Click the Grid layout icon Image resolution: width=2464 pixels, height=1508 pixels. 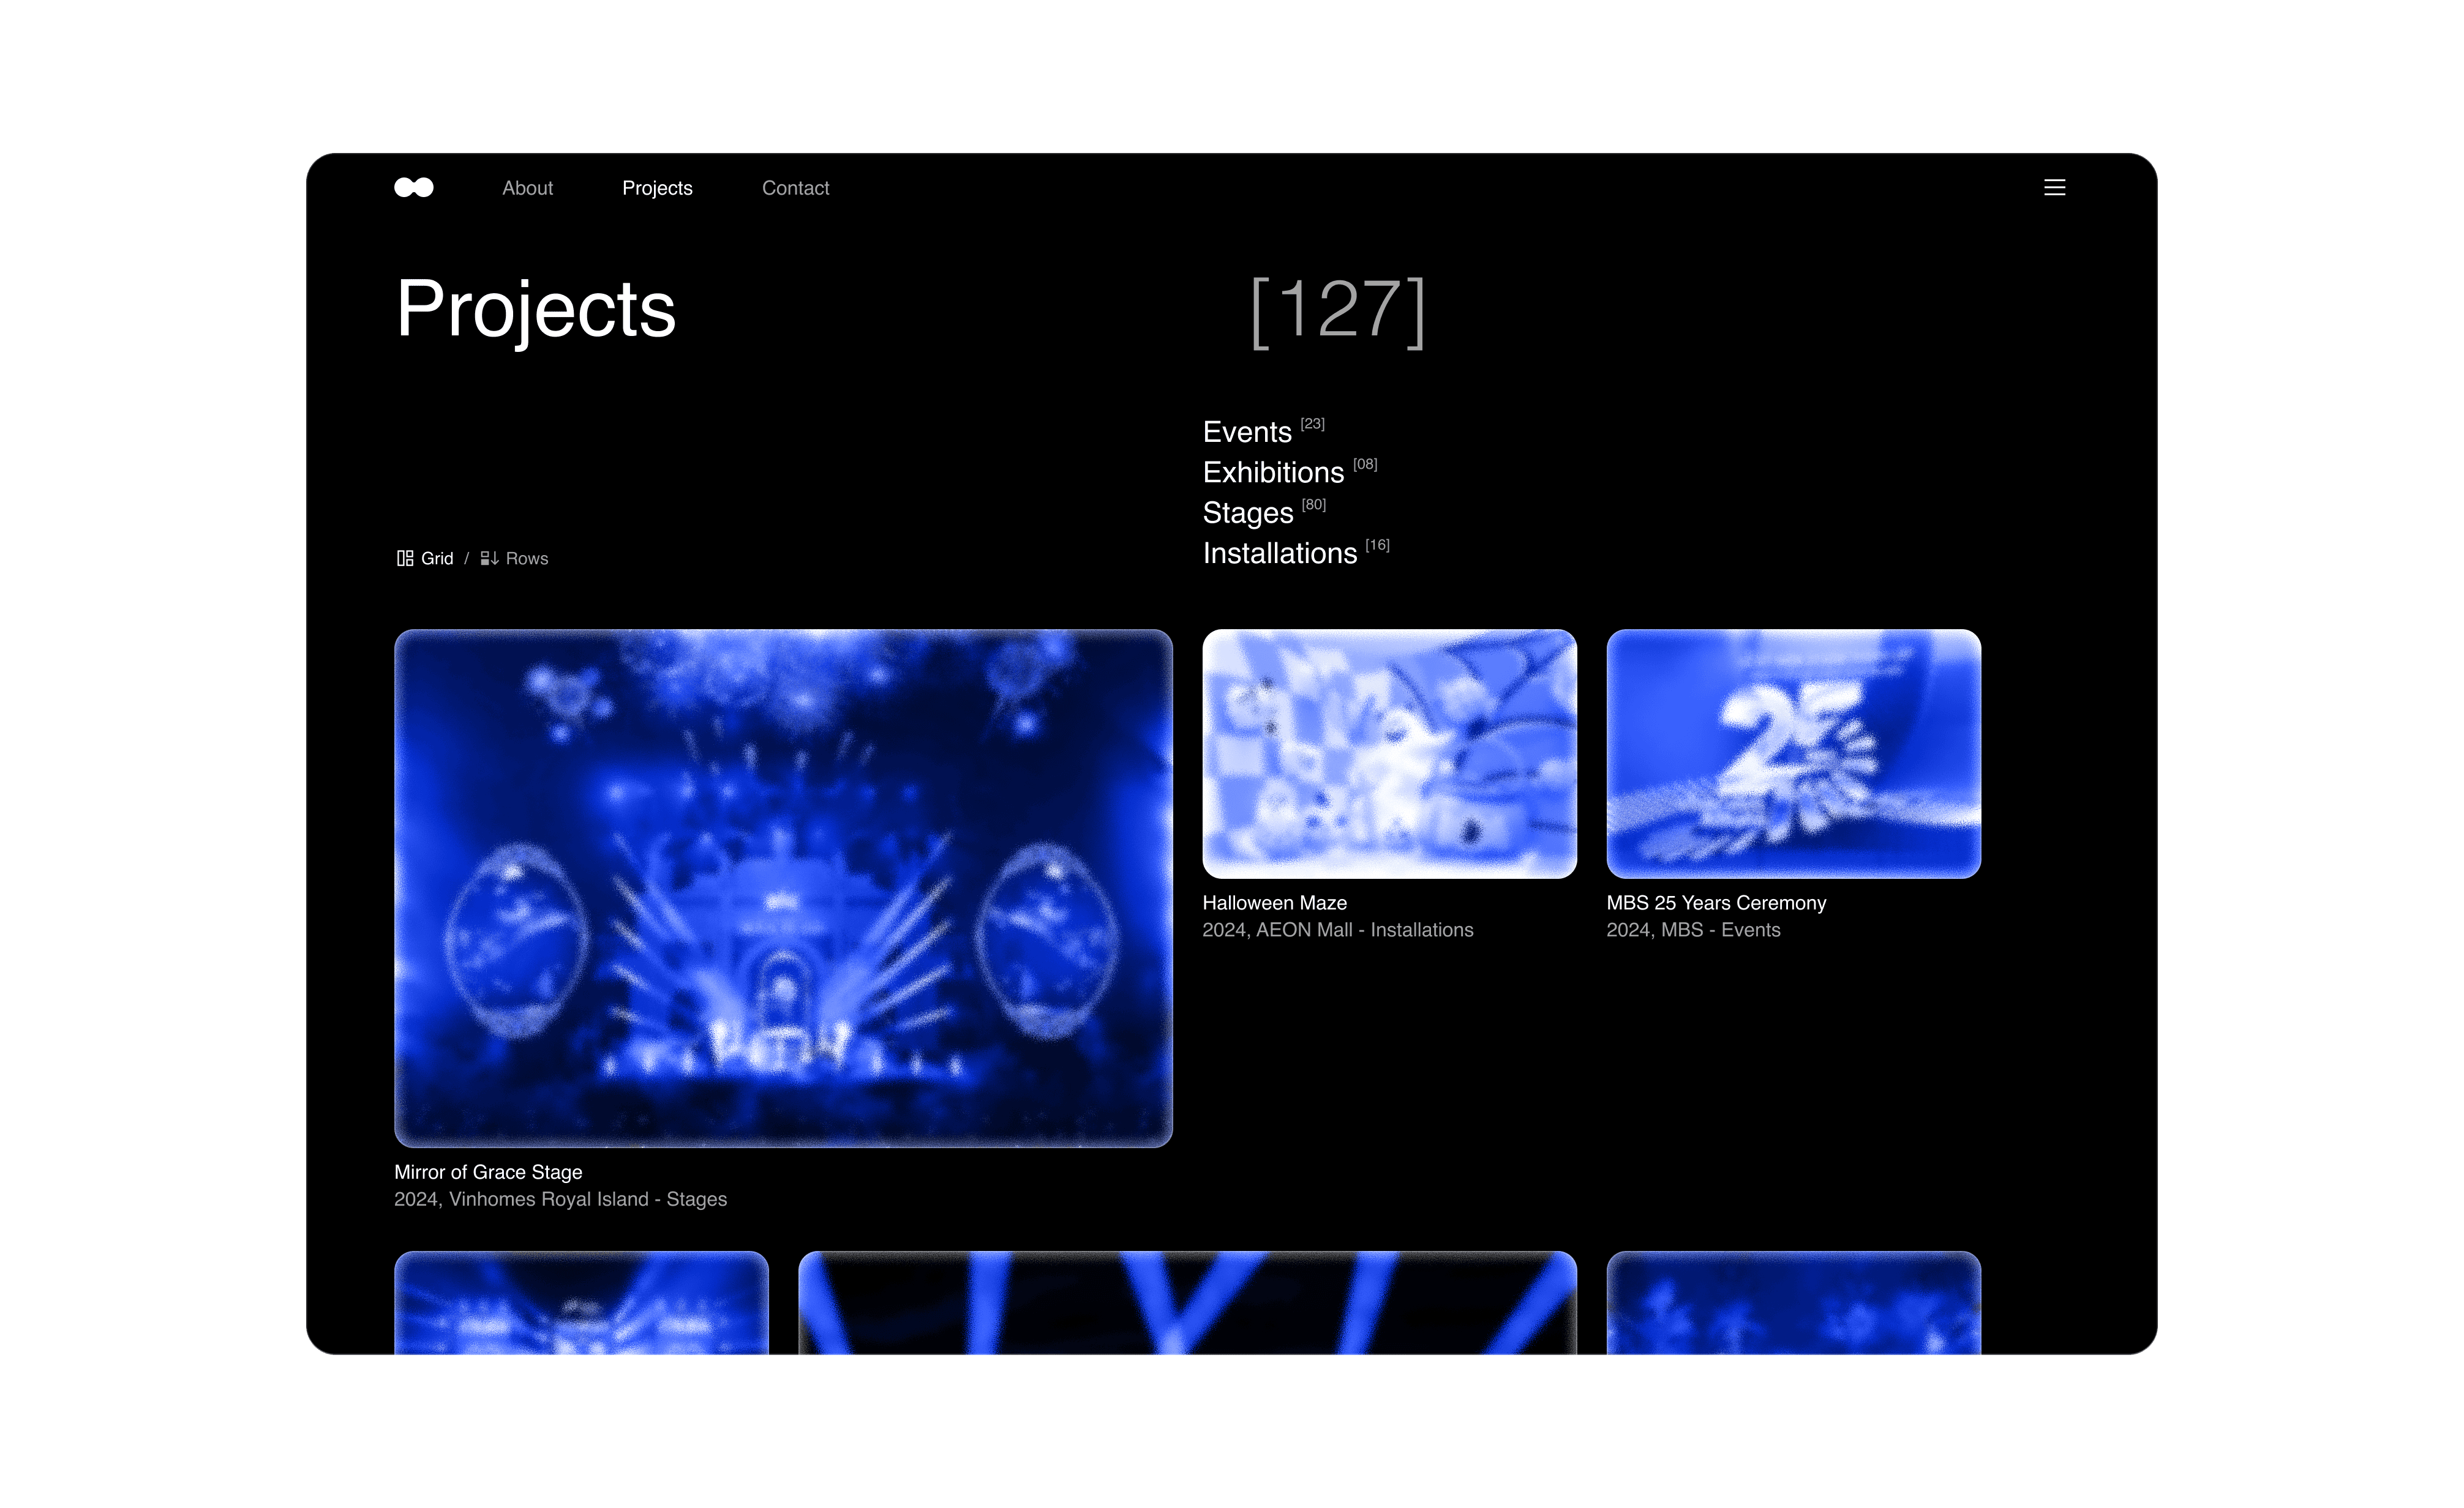pos(405,559)
